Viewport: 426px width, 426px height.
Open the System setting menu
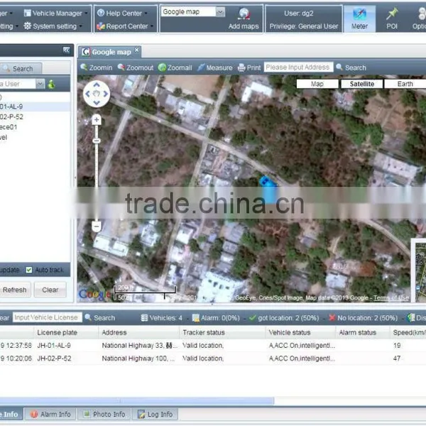click(x=53, y=26)
